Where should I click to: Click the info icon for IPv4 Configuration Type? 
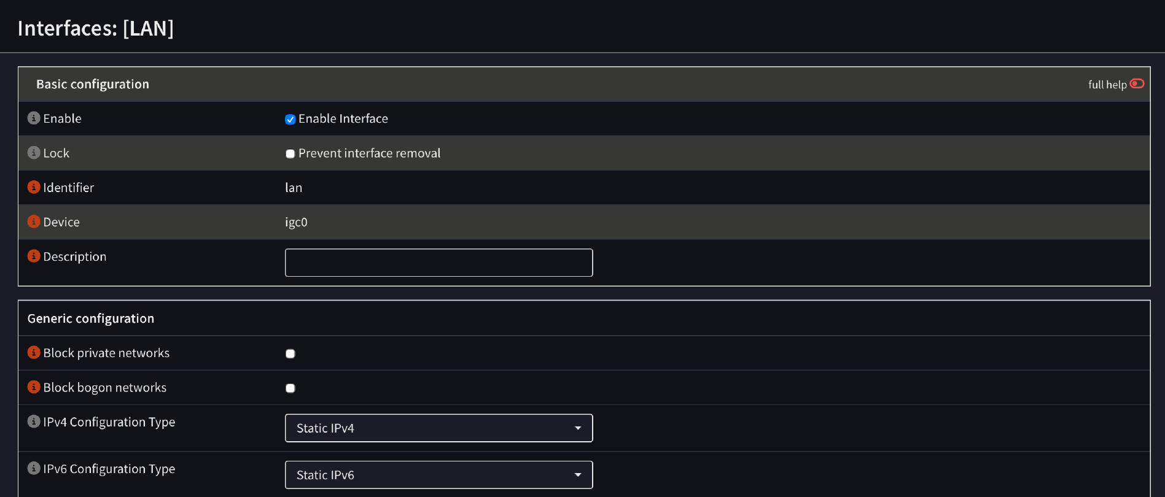[x=34, y=422]
